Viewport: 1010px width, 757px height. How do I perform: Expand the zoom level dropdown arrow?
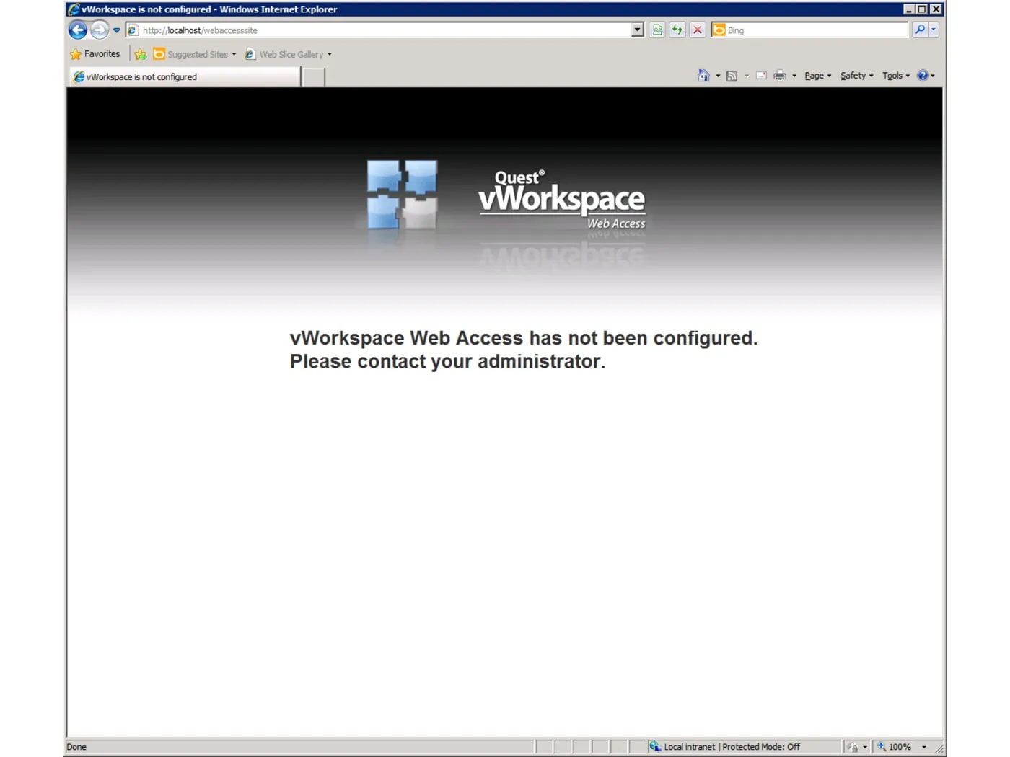pyautogui.click(x=924, y=747)
